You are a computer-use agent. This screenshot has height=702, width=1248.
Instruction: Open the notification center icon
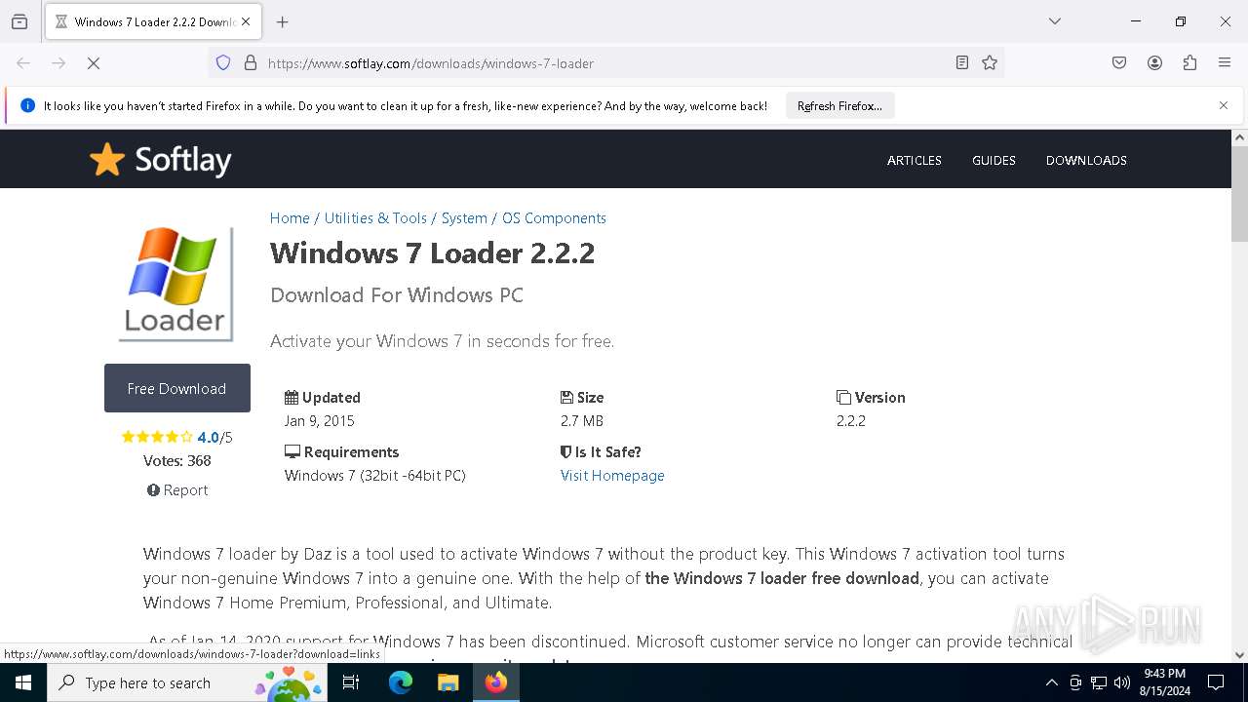pyautogui.click(x=1216, y=682)
